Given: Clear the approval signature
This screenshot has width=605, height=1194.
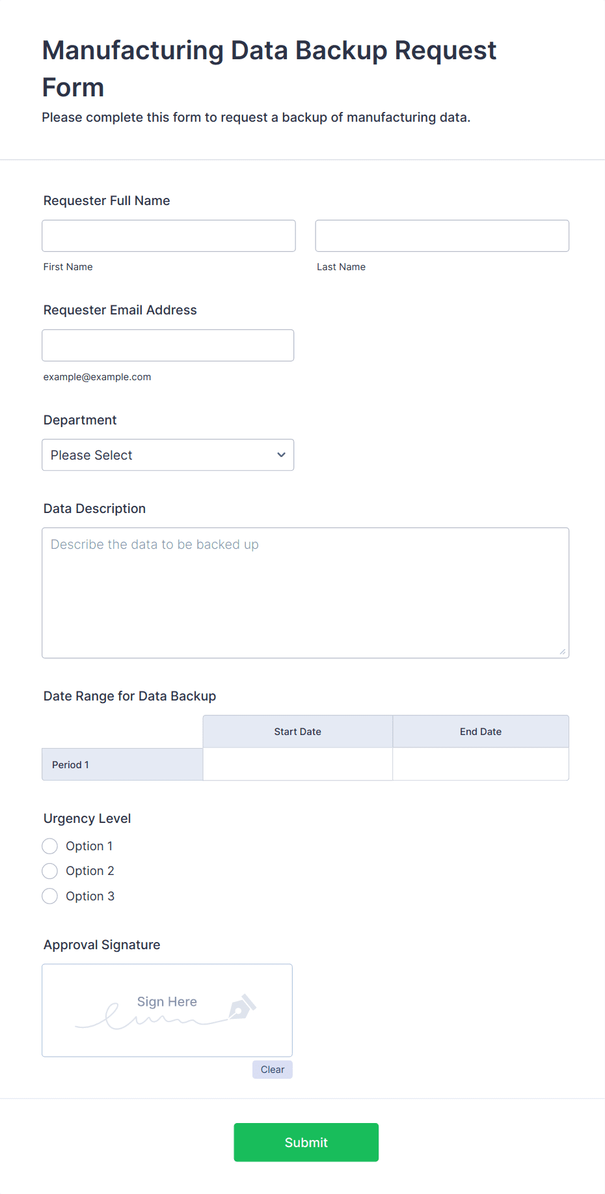Looking at the screenshot, I should (273, 1070).
